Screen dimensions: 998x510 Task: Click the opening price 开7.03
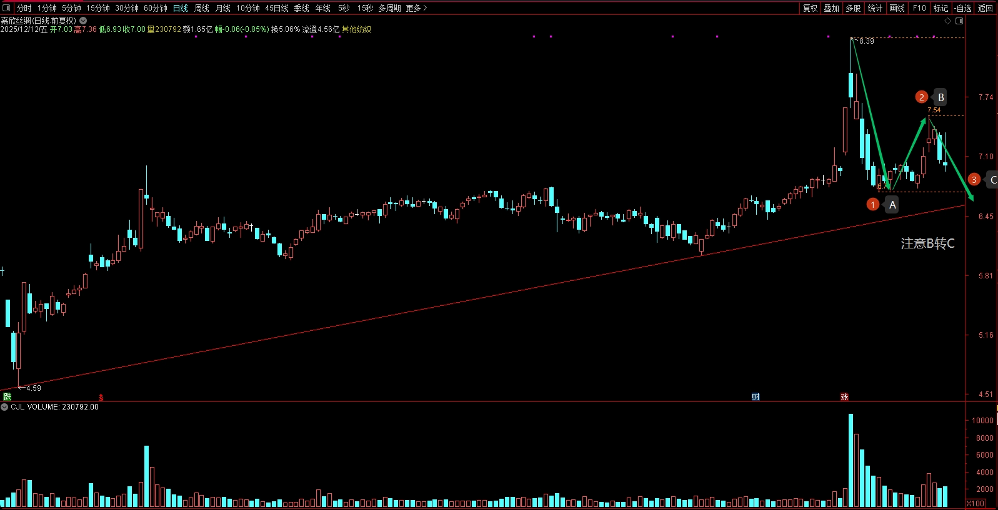(61, 29)
